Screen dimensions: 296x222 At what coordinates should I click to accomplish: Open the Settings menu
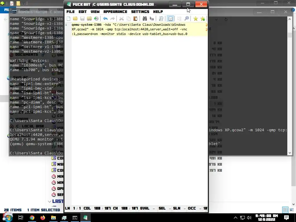[x=140, y=12]
